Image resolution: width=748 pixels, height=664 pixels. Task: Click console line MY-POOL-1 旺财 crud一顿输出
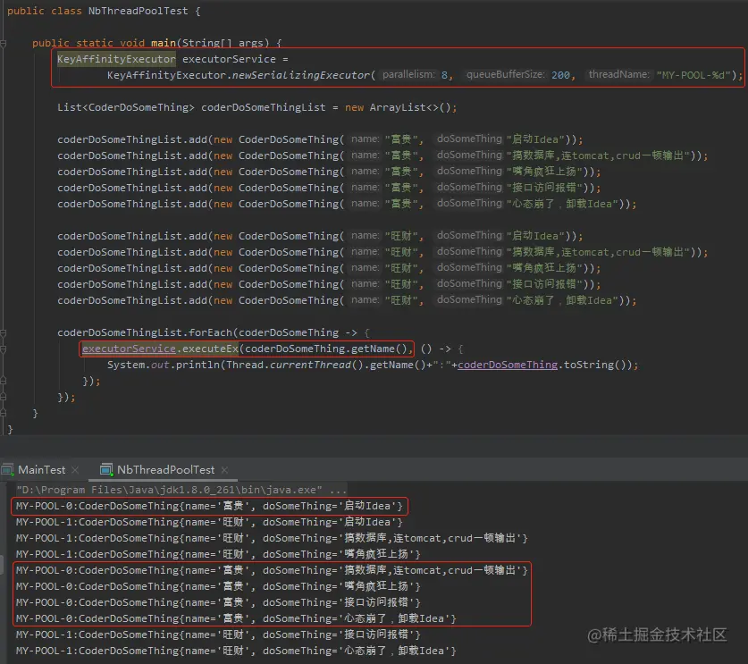click(x=272, y=538)
